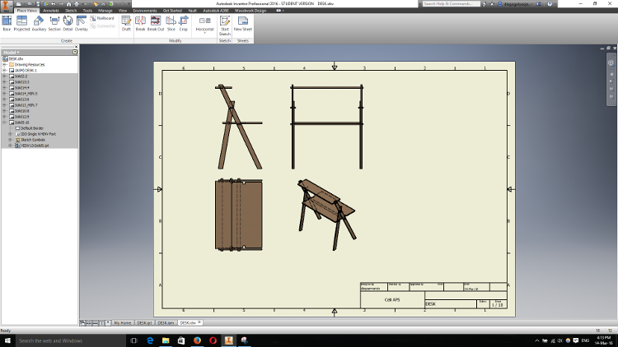Expand the (ASM) DESK:1 node
Image resolution: width=618 pixels, height=347 pixels.
click(x=5, y=71)
